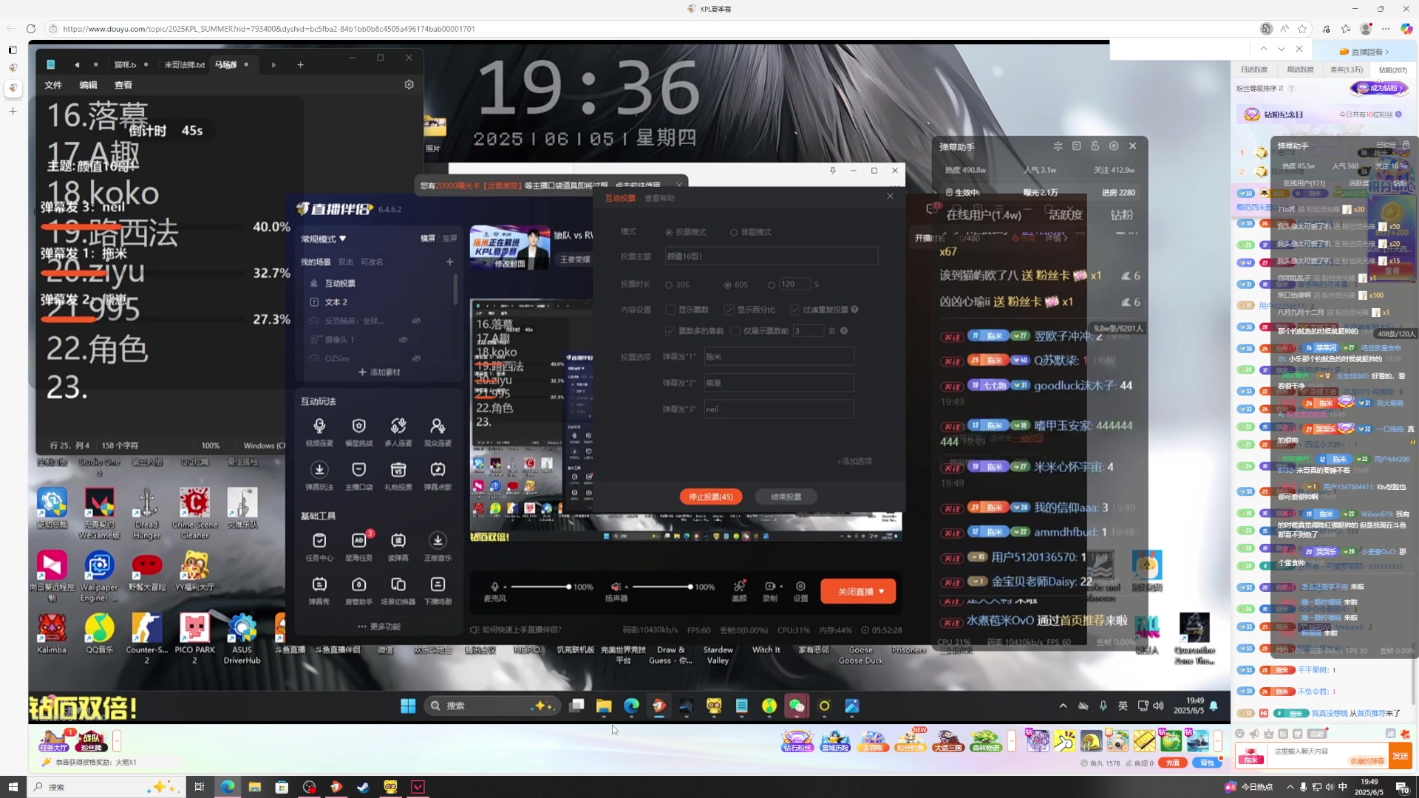
Task: Expand the 录制 options arrow
Action: [781, 587]
